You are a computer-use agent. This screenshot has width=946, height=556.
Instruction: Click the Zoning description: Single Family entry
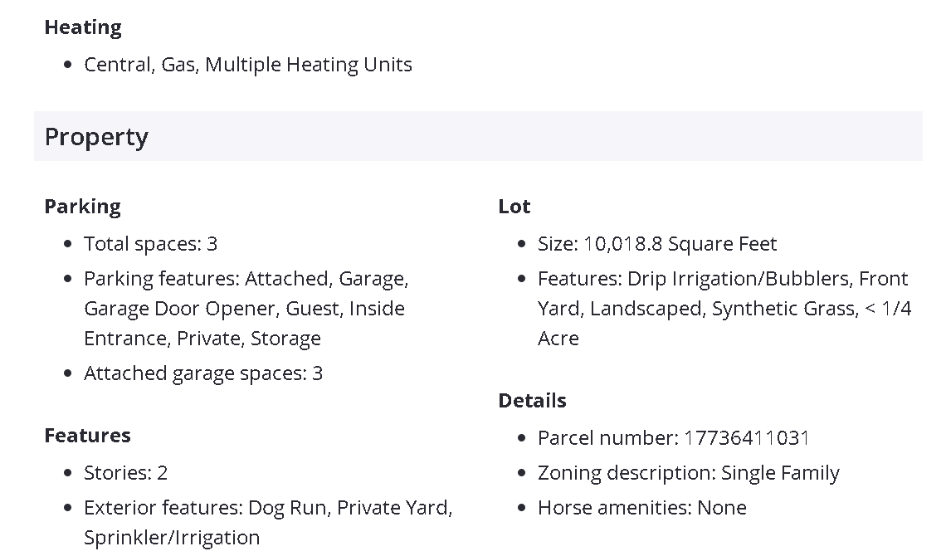[688, 473]
